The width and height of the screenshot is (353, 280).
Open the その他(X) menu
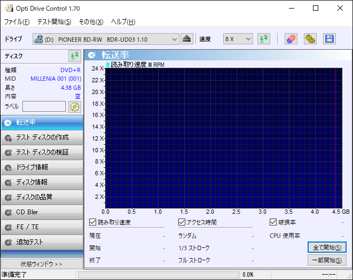91,22
